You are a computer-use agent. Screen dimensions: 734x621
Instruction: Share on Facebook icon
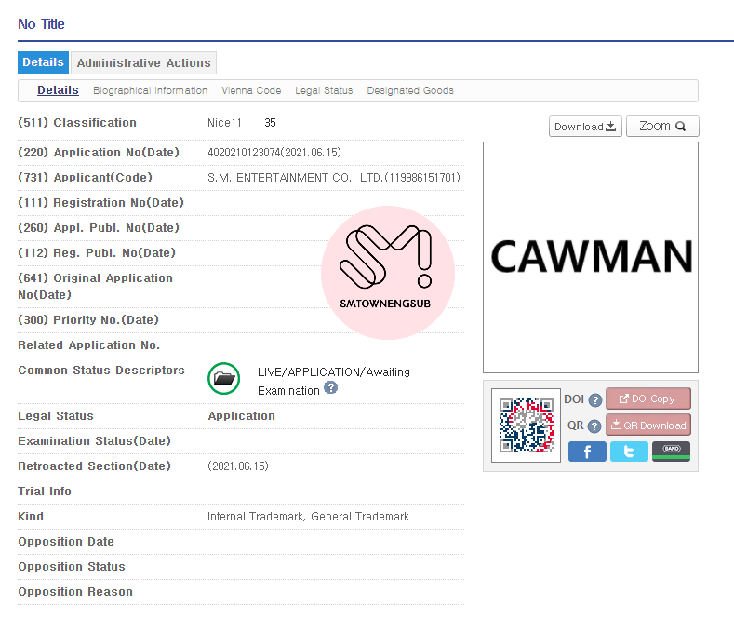587,452
